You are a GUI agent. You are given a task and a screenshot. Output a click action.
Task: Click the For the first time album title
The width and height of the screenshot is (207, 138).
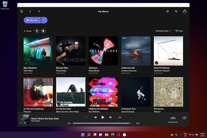pos(64,109)
